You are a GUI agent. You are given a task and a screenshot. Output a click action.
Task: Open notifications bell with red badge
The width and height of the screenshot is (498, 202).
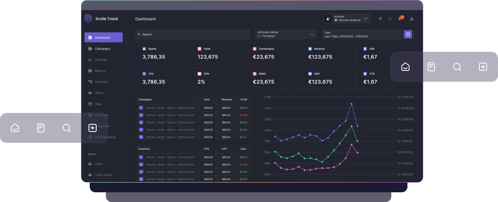tap(400, 19)
